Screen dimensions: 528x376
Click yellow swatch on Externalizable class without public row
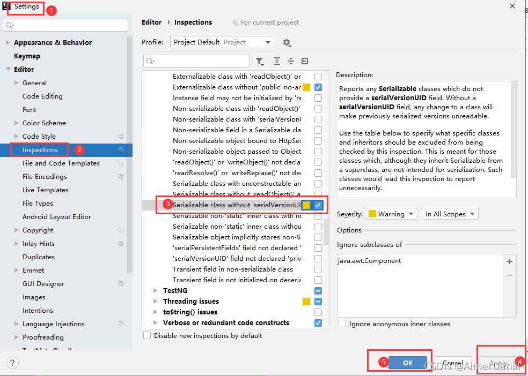tap(306, 87)
